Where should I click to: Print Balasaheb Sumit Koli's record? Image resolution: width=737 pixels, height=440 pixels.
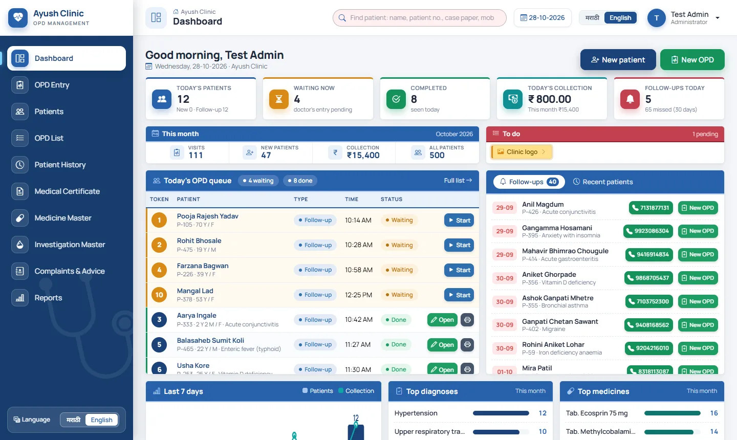click(467, 345)
